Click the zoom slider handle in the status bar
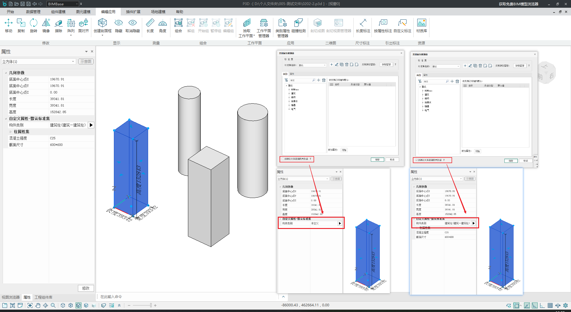 click(151, 305)
